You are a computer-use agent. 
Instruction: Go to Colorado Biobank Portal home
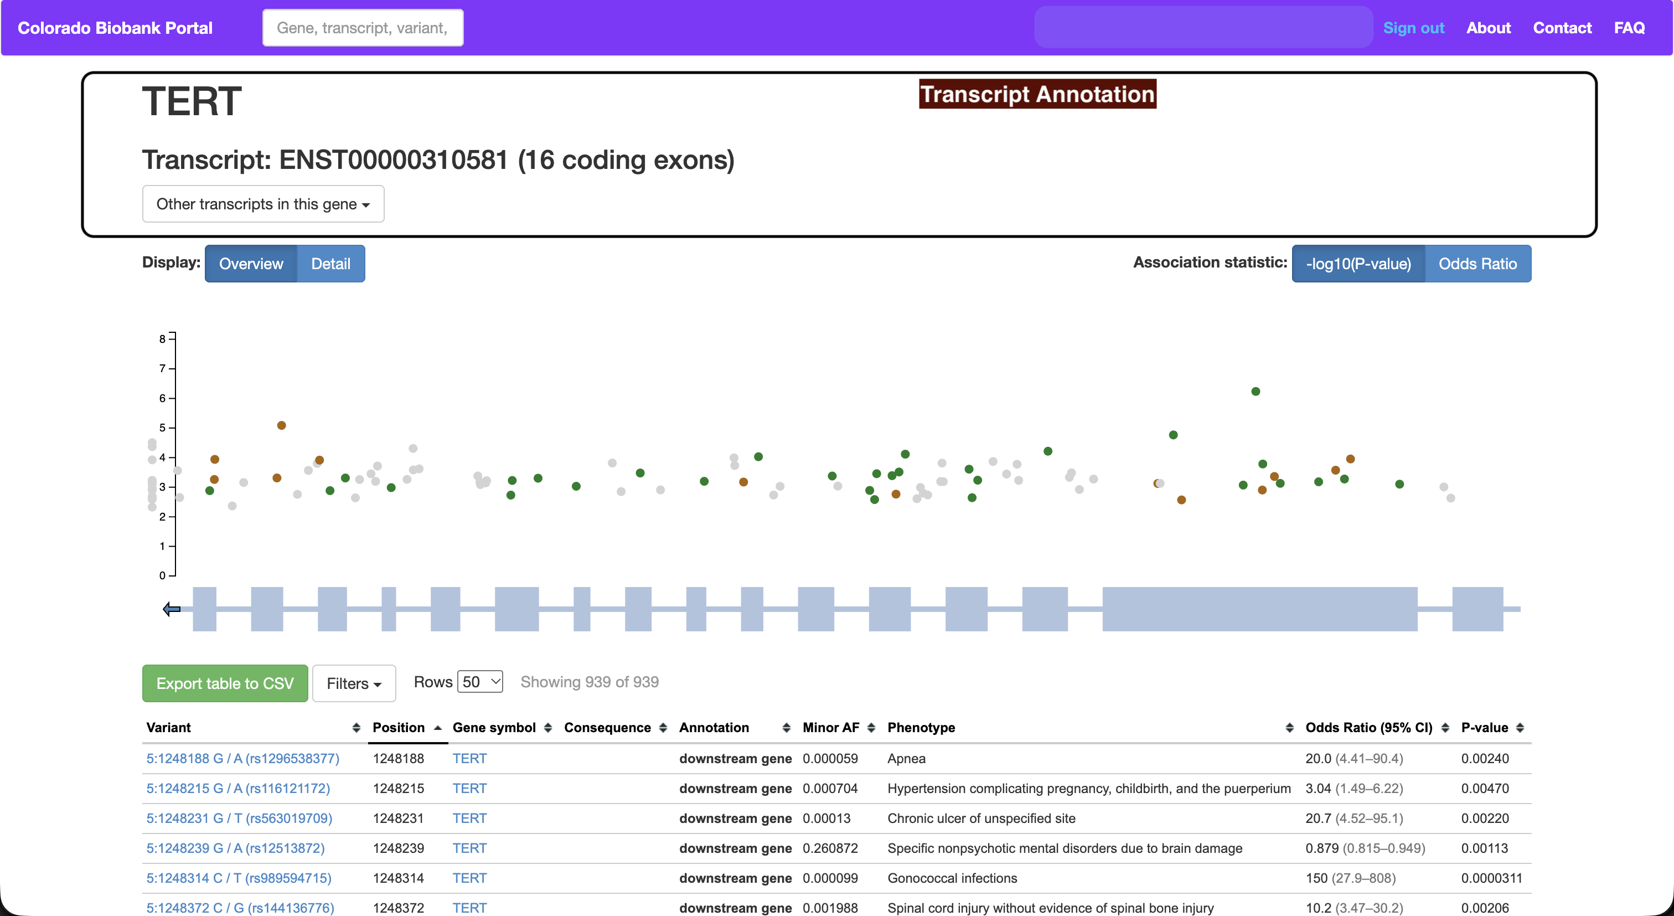[x=115, y=28]
